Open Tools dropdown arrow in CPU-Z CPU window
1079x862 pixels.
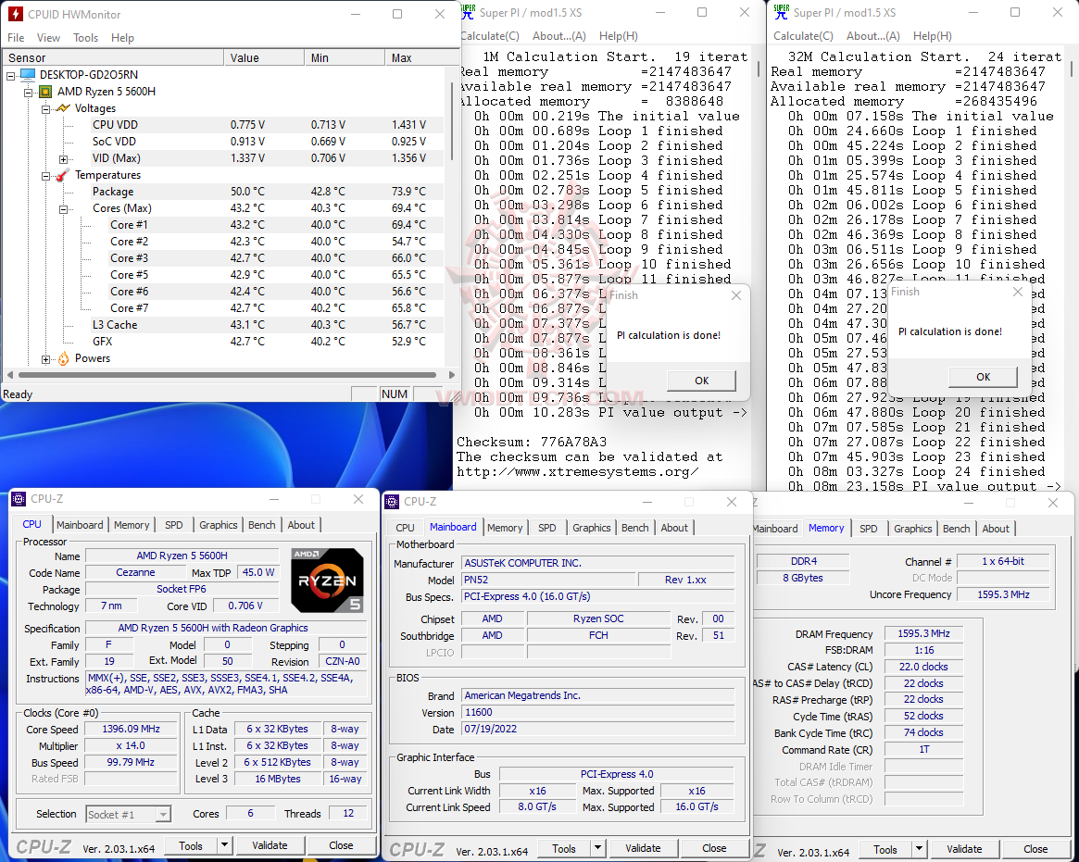(x=224, y=845)
